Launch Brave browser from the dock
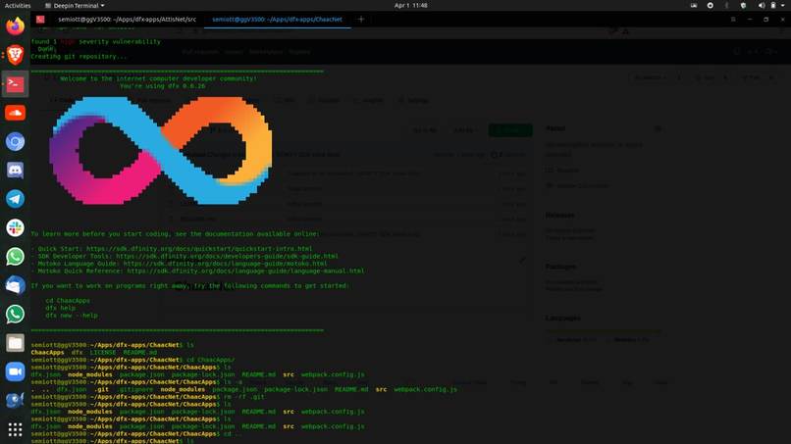This screenshot has height=444, width=791. [x=15, y=55]
